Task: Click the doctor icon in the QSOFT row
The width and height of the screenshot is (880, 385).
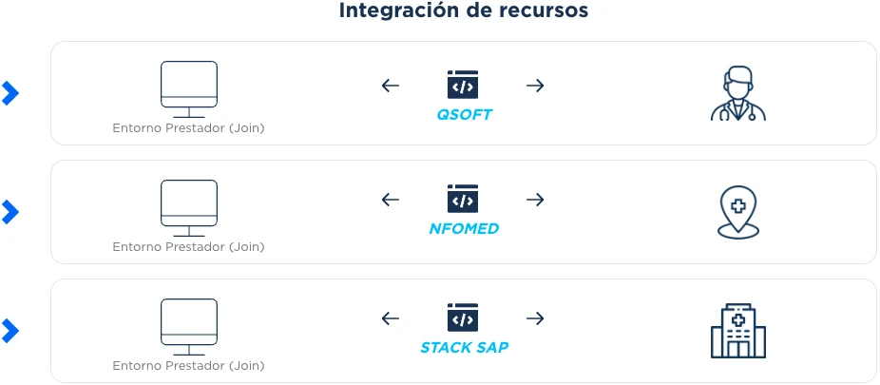Action: (x=737, y=93)
